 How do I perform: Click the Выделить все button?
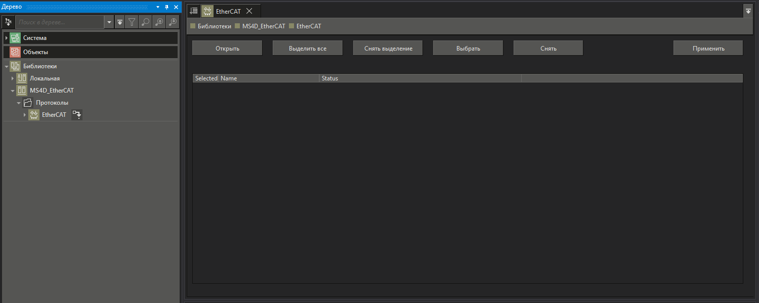click(x=308, y=48)
